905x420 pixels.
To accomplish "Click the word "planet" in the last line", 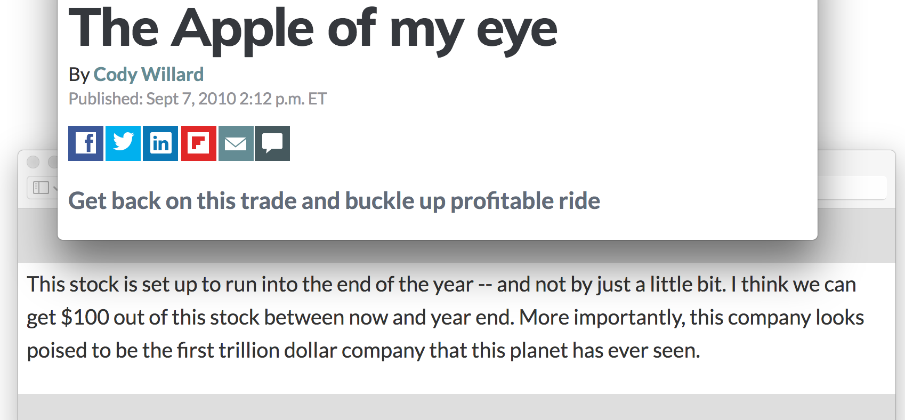I will (x=538, y=351).
